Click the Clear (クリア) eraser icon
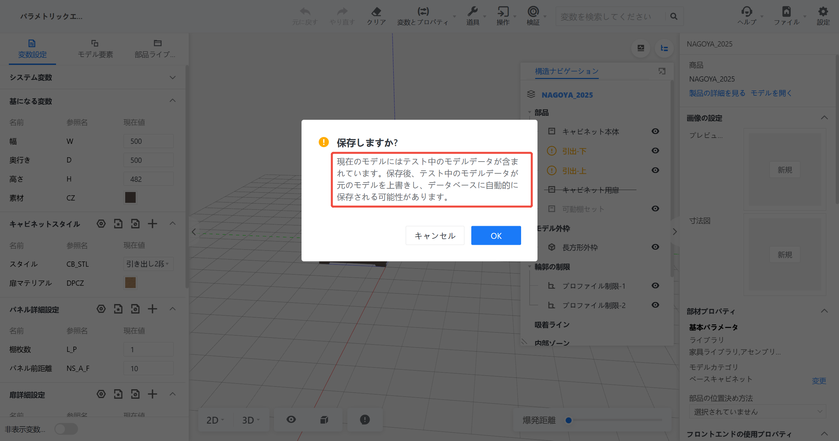Image resolution: width=839 pixels, height=441 pixels. tap(376, 12)
